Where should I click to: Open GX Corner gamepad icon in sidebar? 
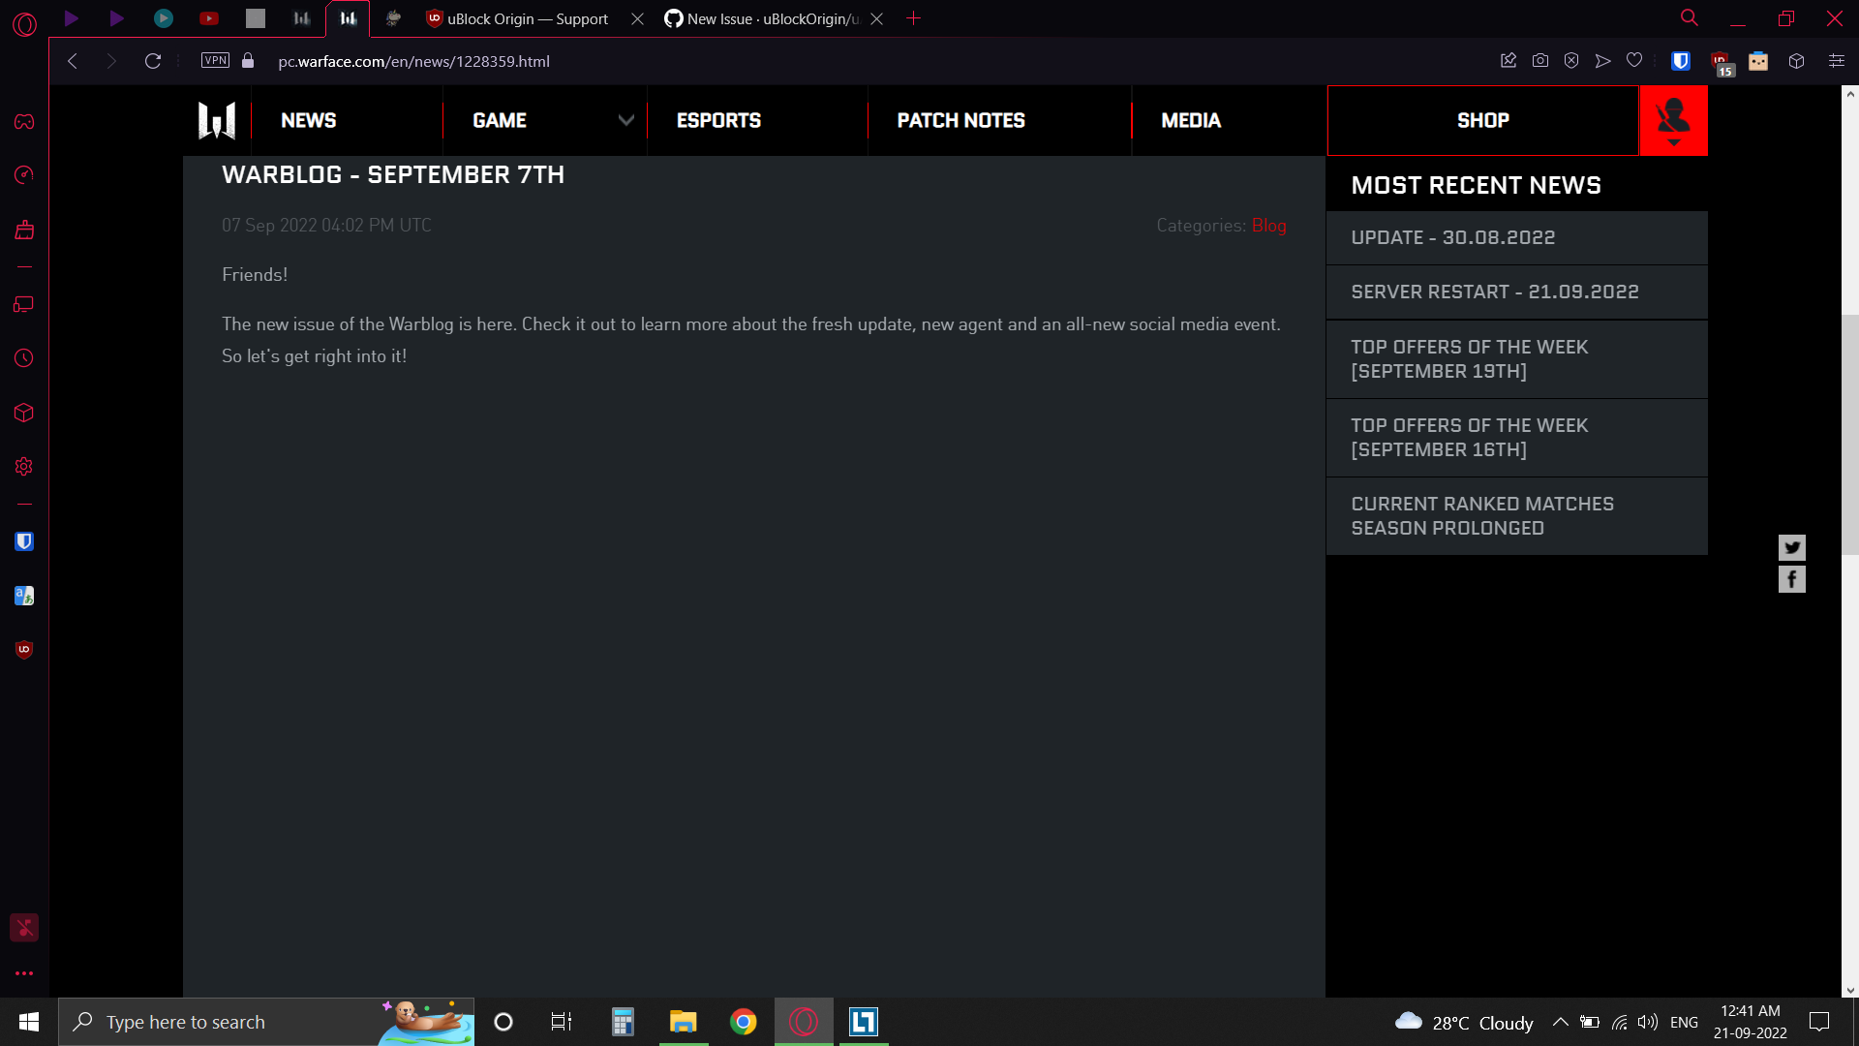tap(24, 122)
